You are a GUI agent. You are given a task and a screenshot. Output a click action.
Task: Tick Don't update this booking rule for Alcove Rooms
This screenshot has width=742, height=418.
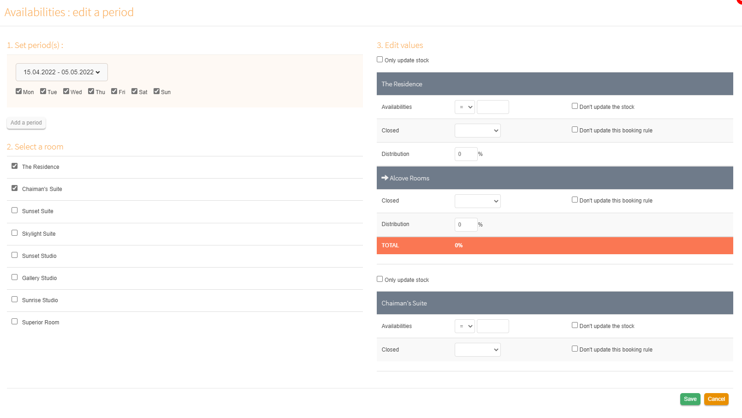[575, 200]
